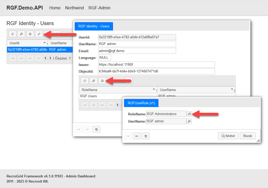268x188 pixels.
Task: Click into the Email input field
Action: [137, 51]
